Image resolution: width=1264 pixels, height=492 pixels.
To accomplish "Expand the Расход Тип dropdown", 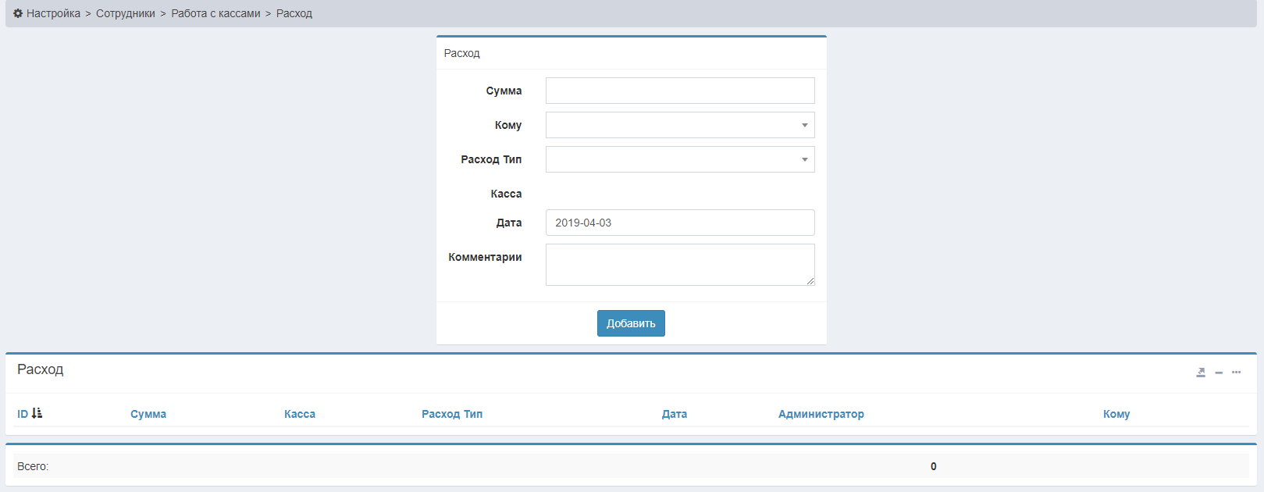I will coord(679,159).
